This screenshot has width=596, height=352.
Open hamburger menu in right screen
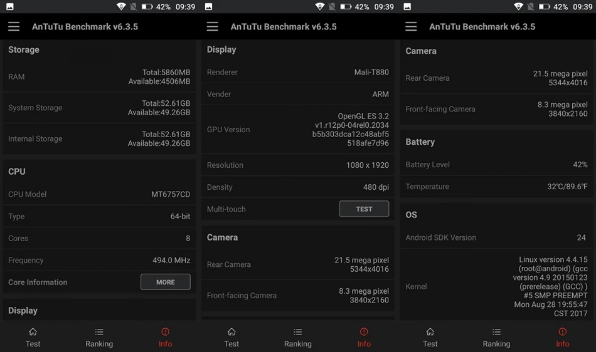pyautogui.click(x=411, y=26)
